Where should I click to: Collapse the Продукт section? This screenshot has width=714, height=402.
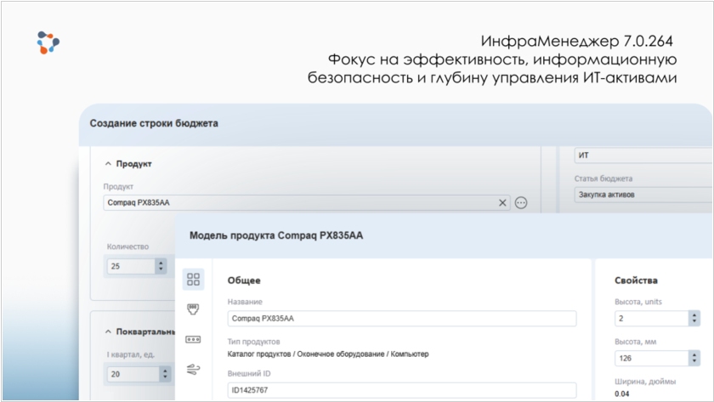[109, 163]
